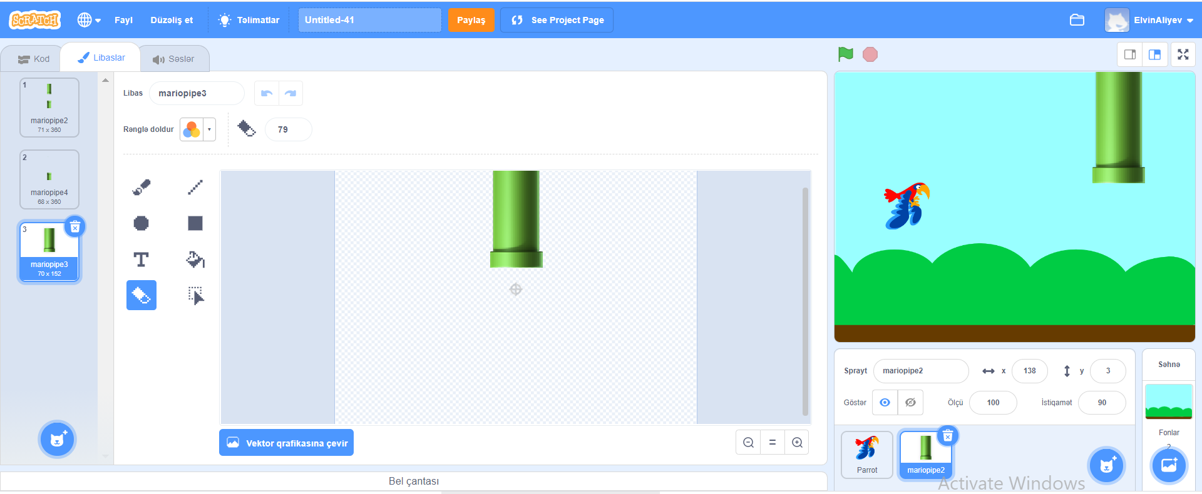Click the eraser size field 79

[288, 129]
